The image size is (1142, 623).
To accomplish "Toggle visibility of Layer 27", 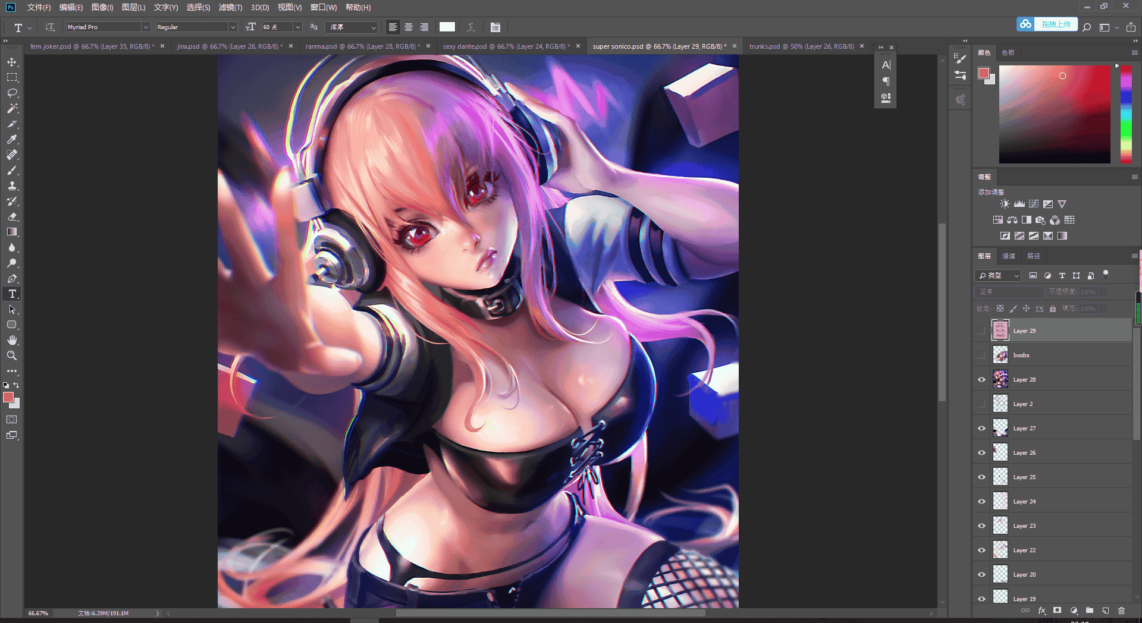I will click(981, 428).
